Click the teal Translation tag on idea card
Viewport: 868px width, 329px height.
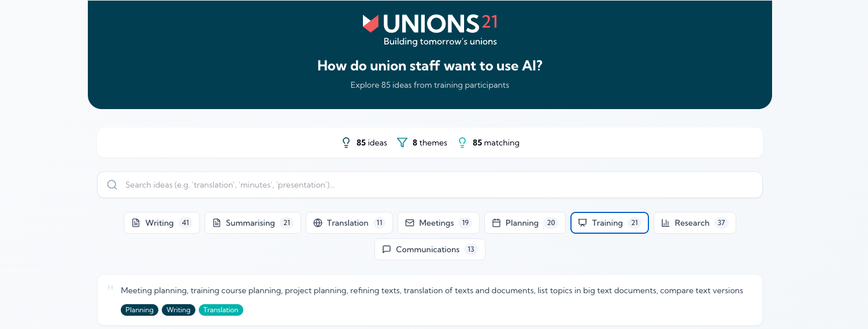point(221,310)
